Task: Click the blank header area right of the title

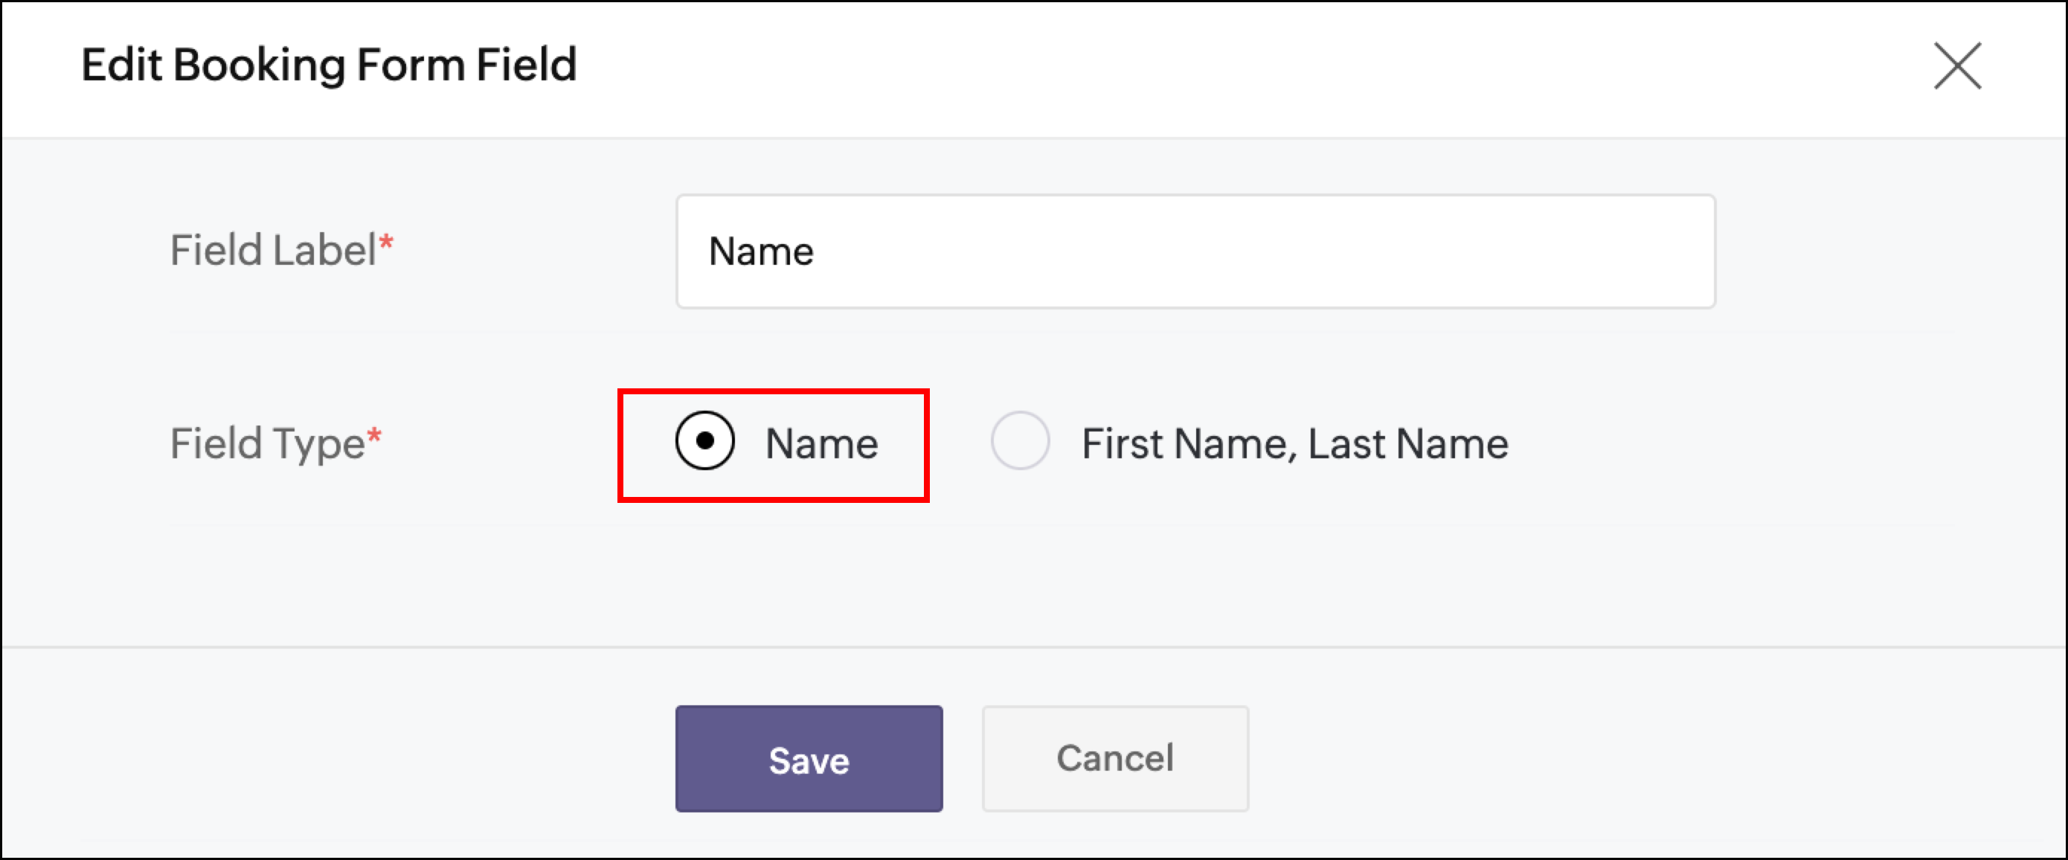Action: click(x=1204, y=66)
